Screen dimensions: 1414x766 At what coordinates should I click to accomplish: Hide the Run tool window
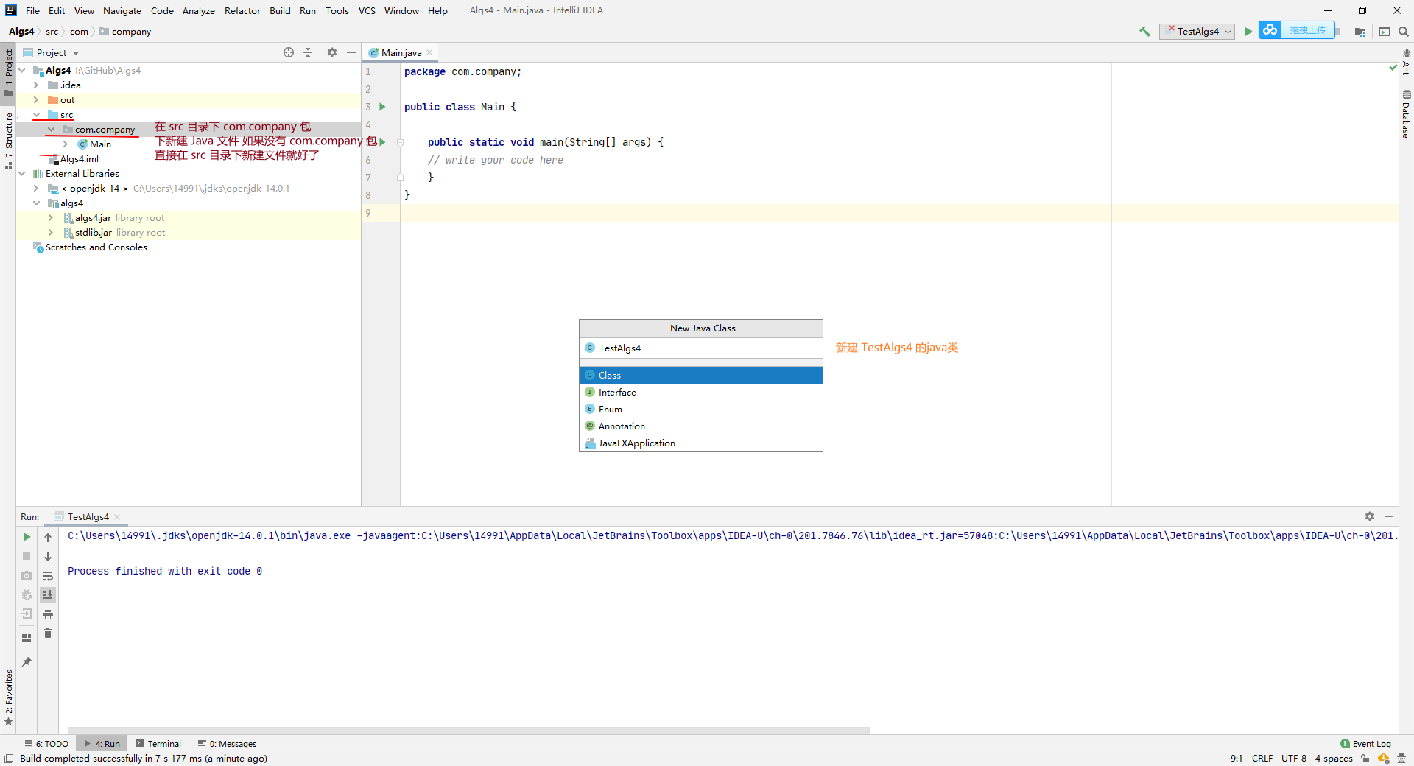[x=1389, y=516]
